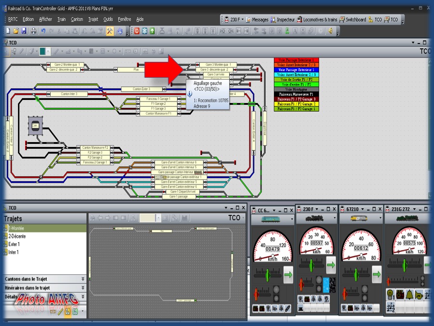The height and width of the screenshot is (326, 434).
Task: Open the Messages window button
Action: tap(257, 19)
